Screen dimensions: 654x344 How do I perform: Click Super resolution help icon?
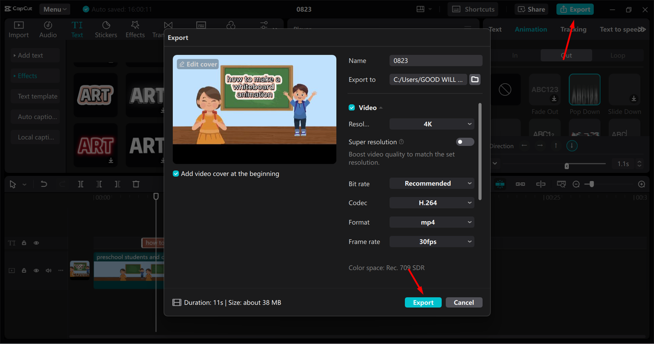point(401,142)
